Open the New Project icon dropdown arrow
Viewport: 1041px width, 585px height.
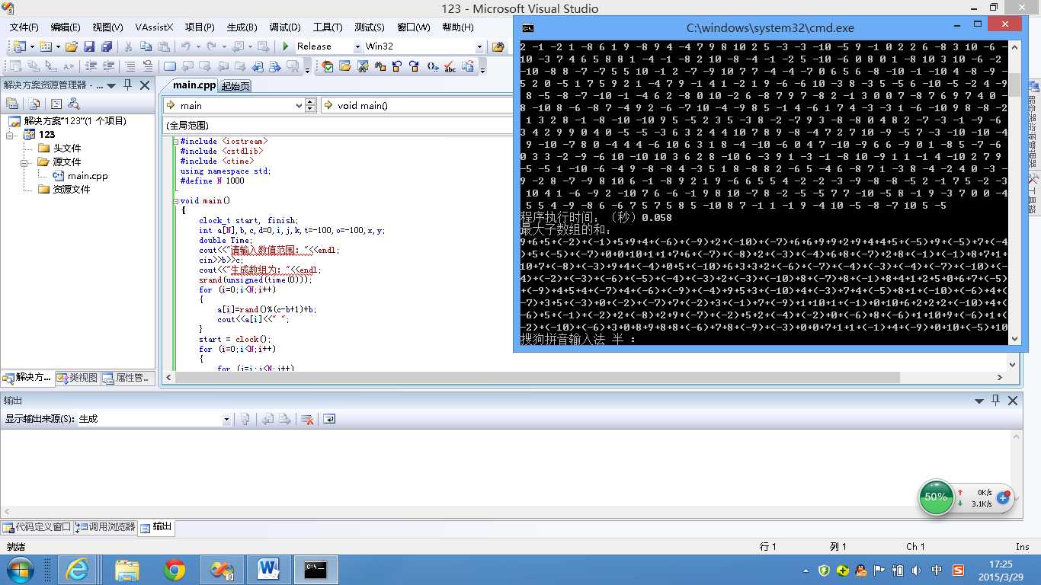coord(30,46)
